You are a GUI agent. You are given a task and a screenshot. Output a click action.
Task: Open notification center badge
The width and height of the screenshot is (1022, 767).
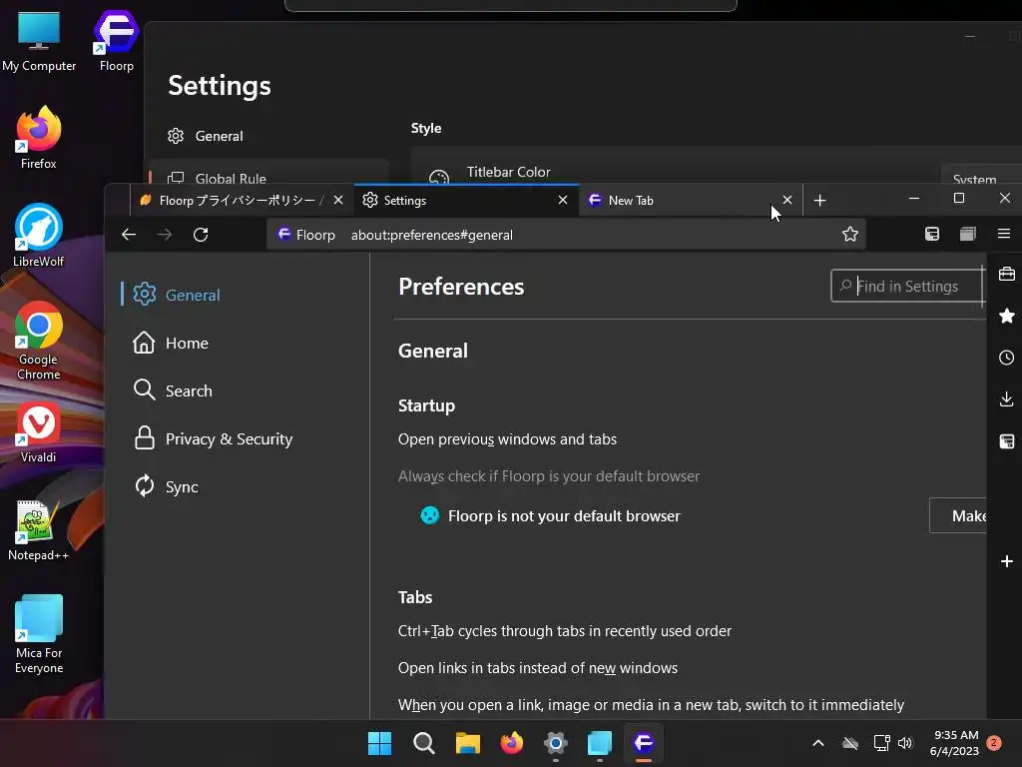994,743
